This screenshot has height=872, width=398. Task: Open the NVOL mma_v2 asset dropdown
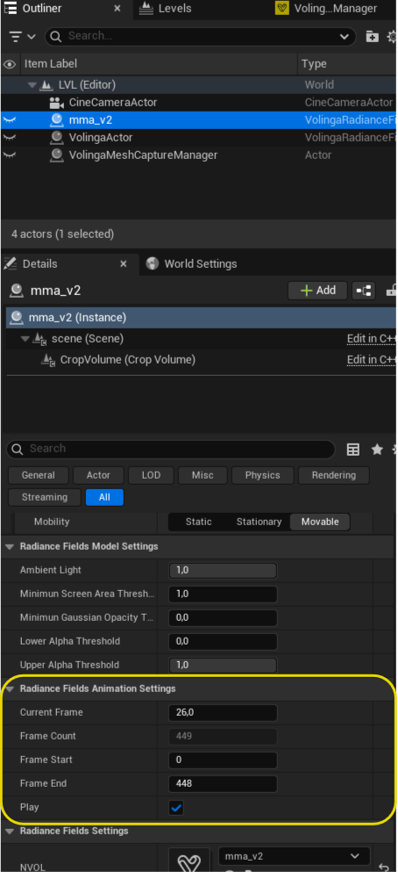[295, 856]
